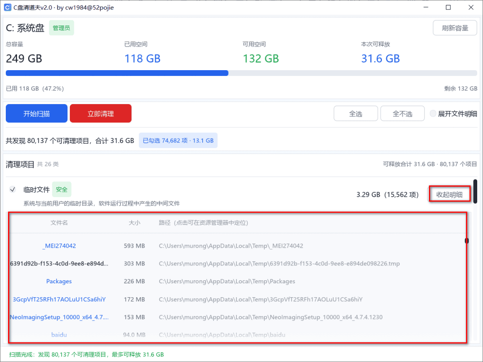The height and width of the screenshot is (362, 483).
Task: Locate path NeoImagingSetup_10000_x64_4.7.4.1230
Action: click(271, 317)
